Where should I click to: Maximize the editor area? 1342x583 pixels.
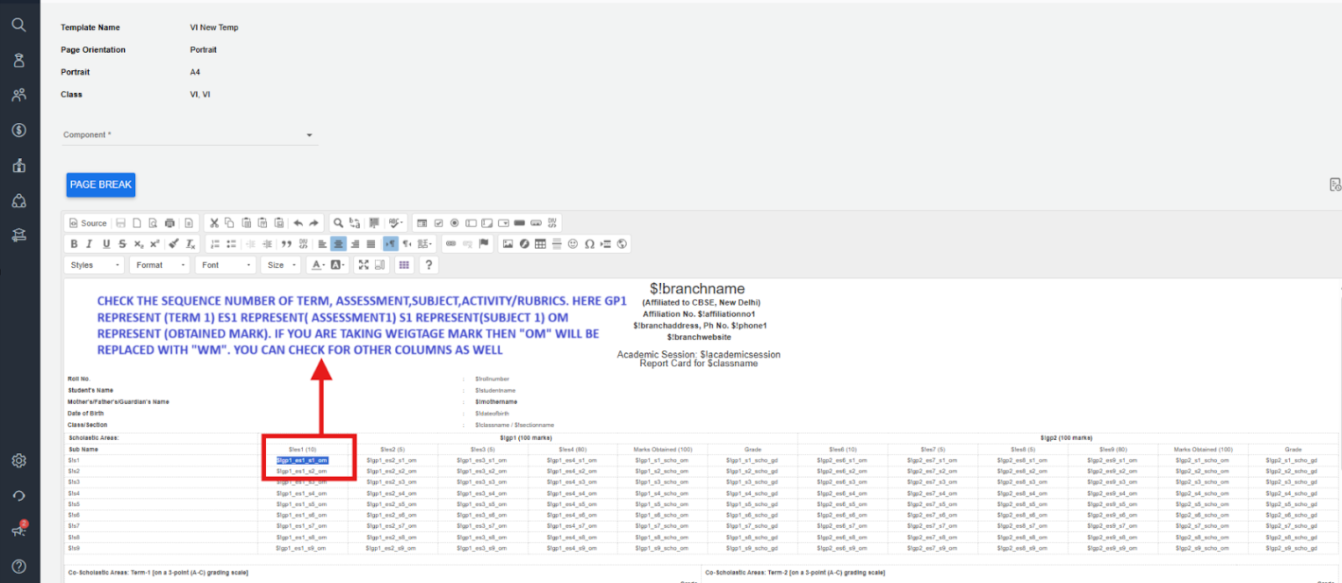[x=363, y=265]
